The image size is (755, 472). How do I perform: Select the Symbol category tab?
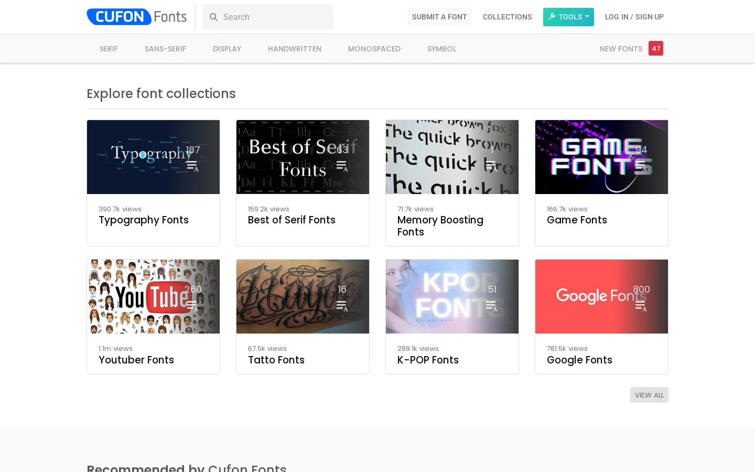pos(441,49)
